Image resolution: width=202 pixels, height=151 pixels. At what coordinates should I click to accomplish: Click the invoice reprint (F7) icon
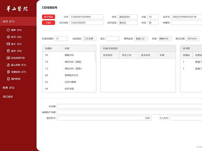(x=8, y=72)
